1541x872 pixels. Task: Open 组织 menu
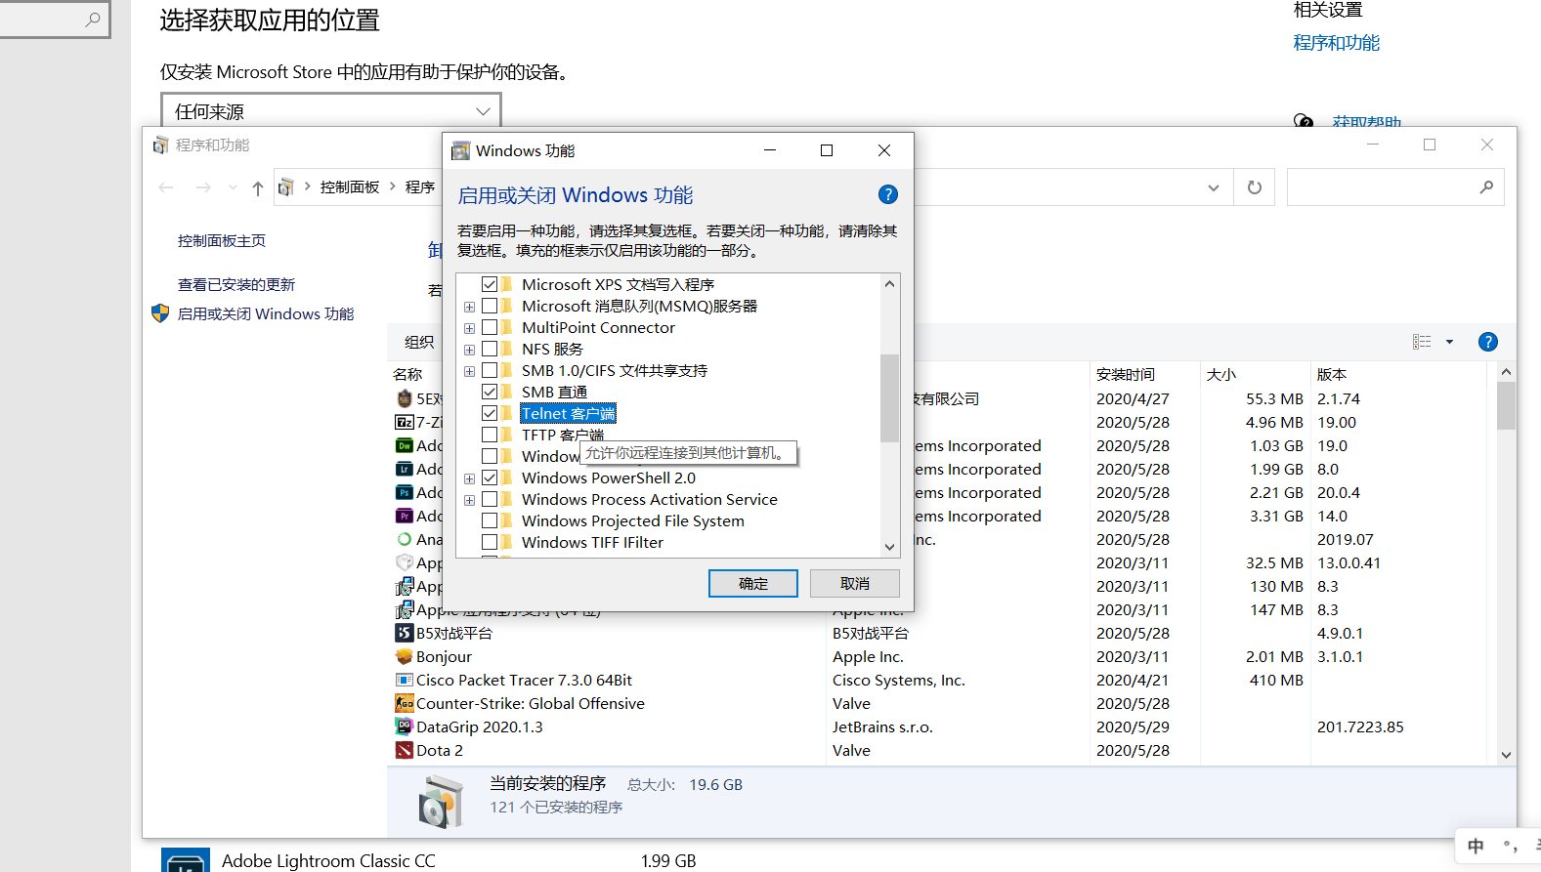coord(419,342)
